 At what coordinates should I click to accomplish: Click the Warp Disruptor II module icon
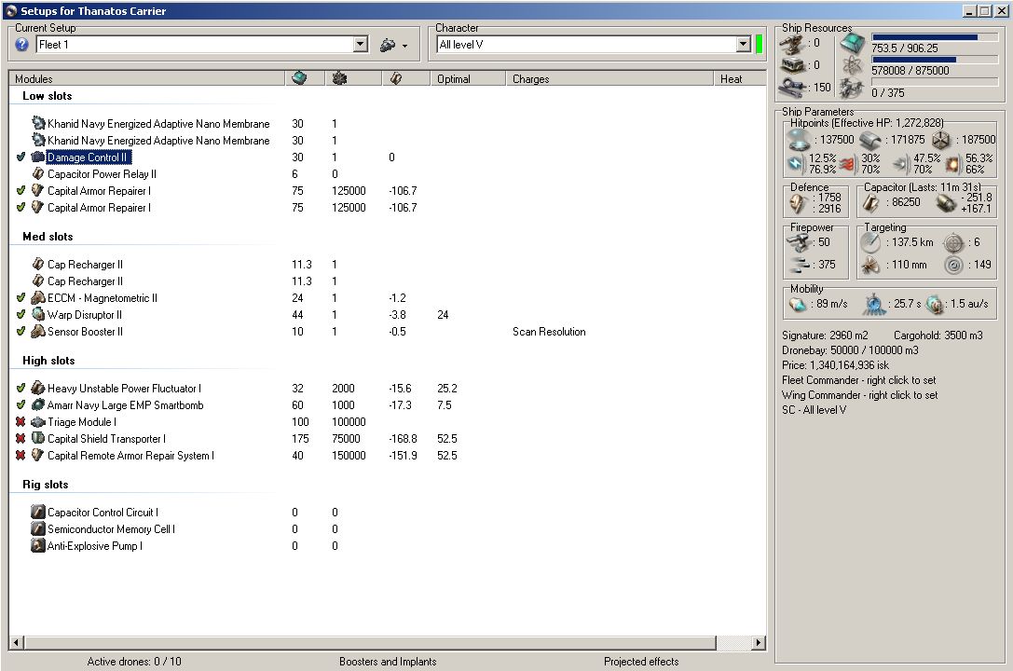pos(38,314)
